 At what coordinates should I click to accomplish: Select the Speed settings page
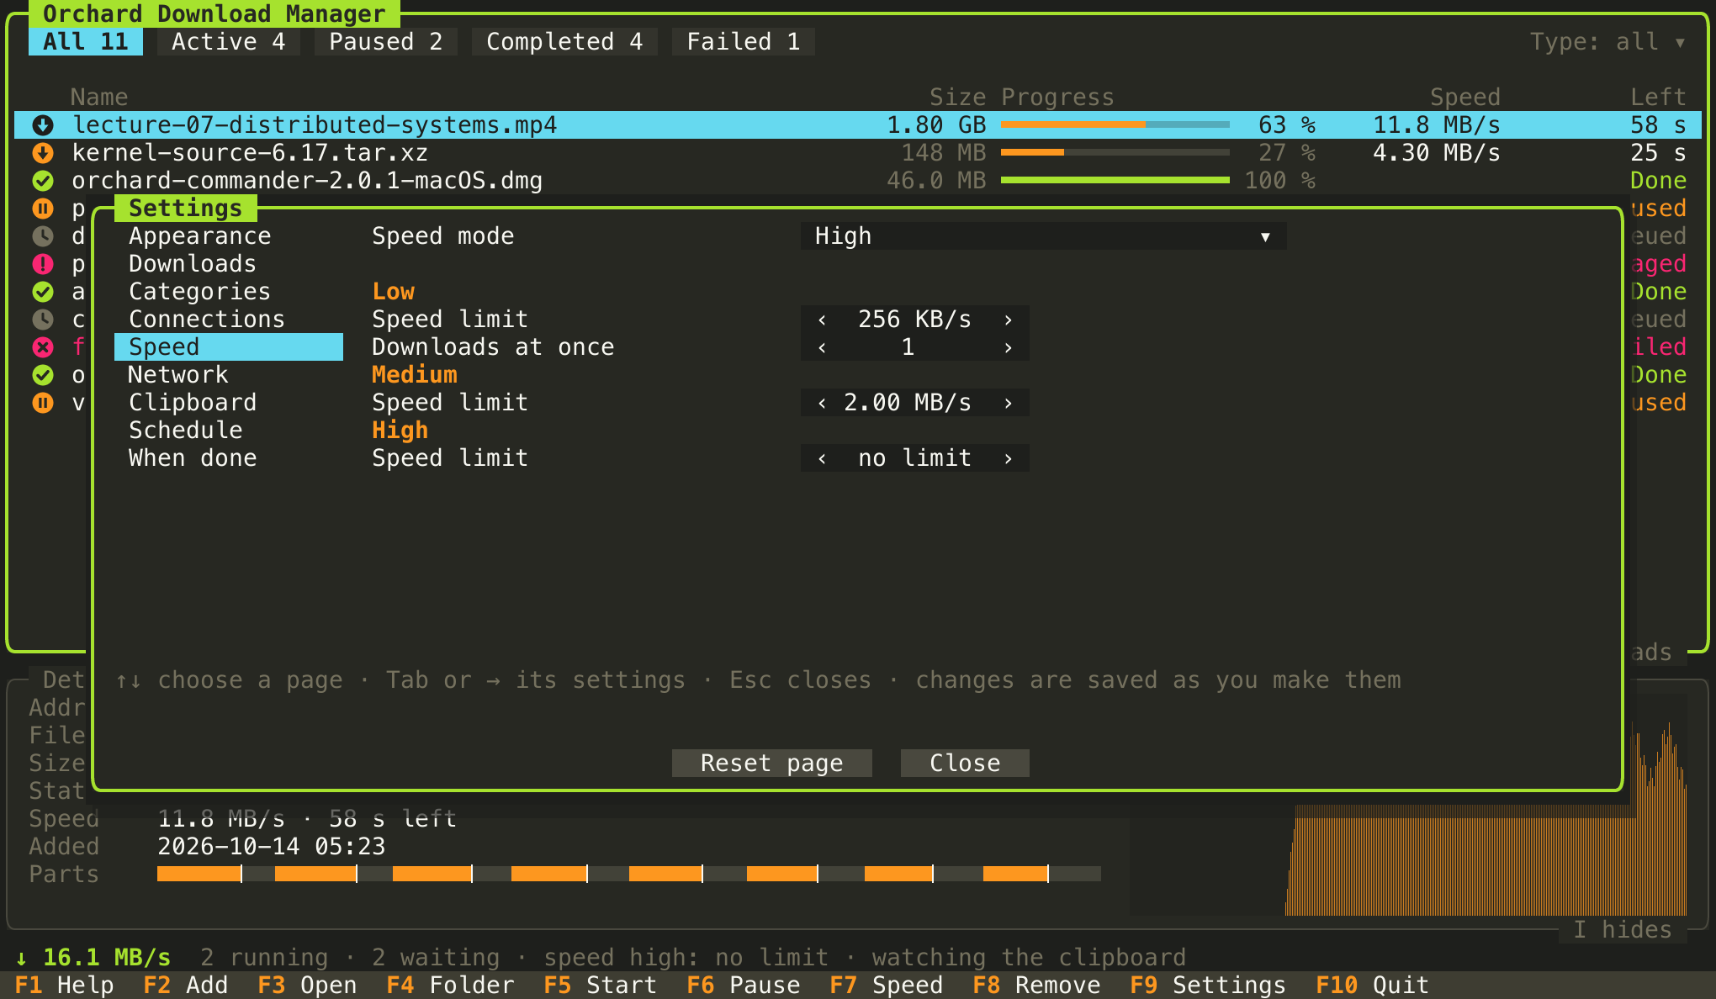pyautogui.click(x=229, y=347)
